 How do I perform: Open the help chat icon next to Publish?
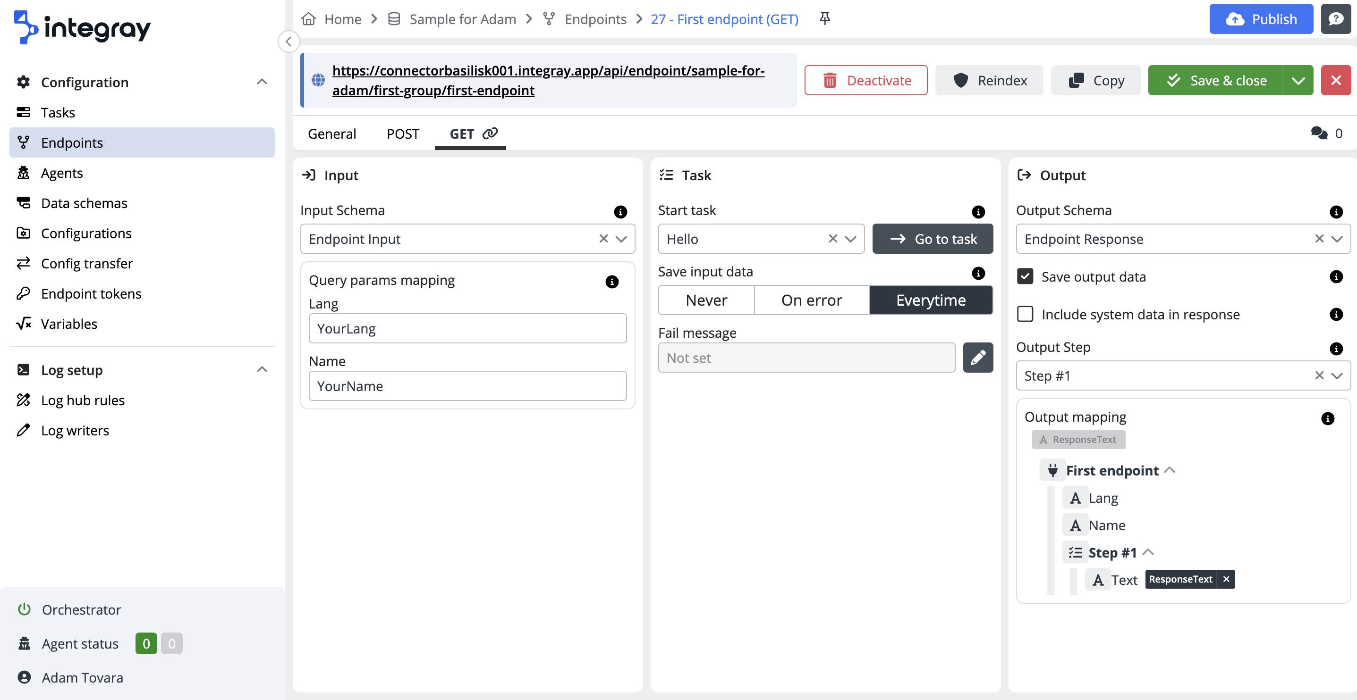(1335, 19)
